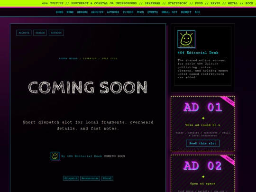Click the Archive button in article card
Image resolution: width=256 pixels, height=192 pixels.
click(x=24, y=33)
